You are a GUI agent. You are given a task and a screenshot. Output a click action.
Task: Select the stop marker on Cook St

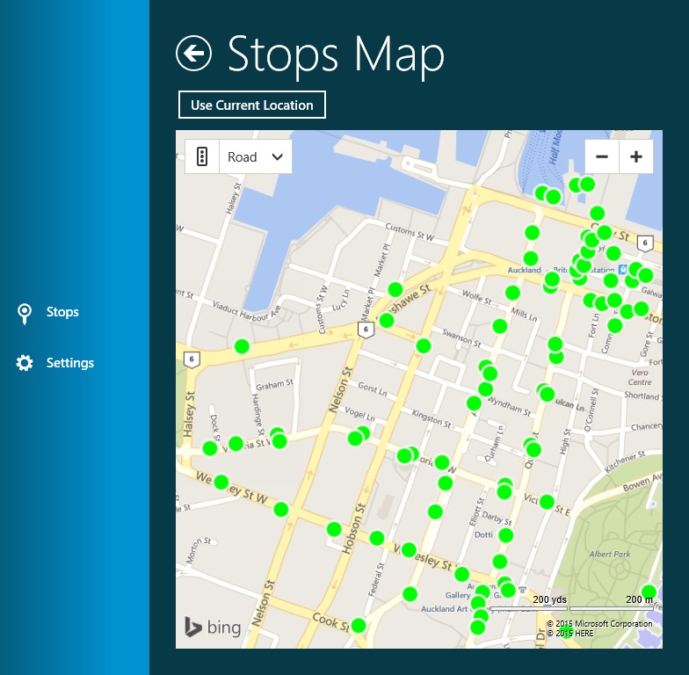pyautogui.click(x=359, y=625)
